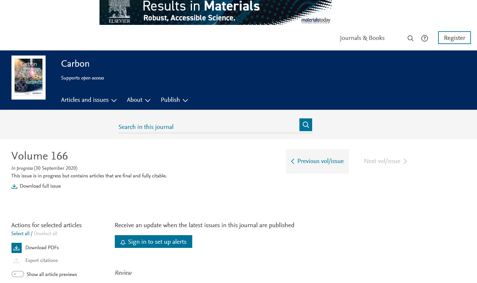Click the Download PDFs label
The image size is (477, 283).
point(42,248)
